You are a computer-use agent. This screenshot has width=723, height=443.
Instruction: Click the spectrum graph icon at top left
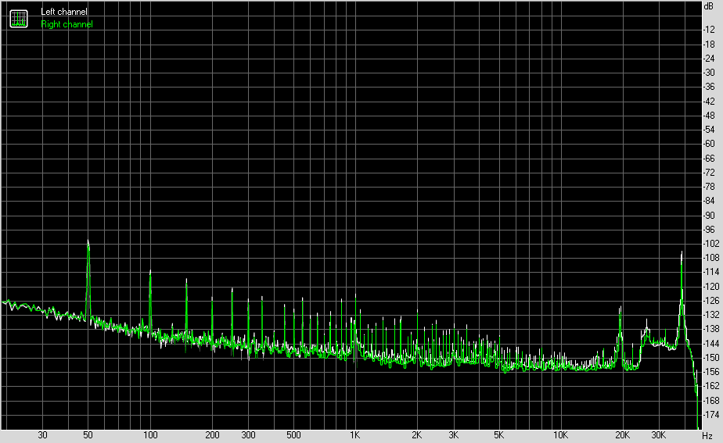pos(19,19)
